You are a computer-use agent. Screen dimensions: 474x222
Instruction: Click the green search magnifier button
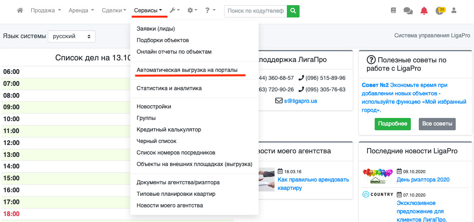[x=293, y=11]
